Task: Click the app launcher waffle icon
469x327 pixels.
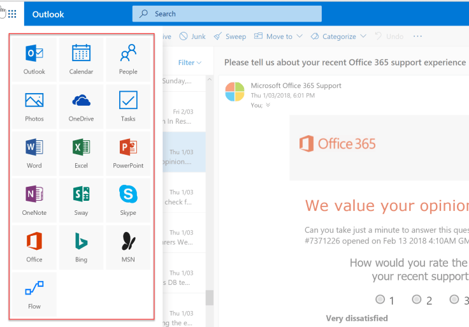Action: click(x=12, y=13)
